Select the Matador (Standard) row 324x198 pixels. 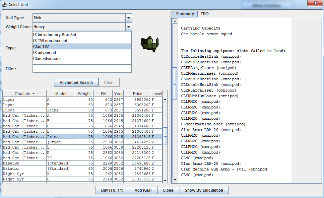(x=83, y=169)
